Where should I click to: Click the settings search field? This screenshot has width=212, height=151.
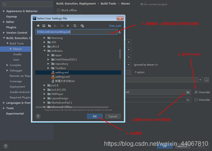pos(27,4)
